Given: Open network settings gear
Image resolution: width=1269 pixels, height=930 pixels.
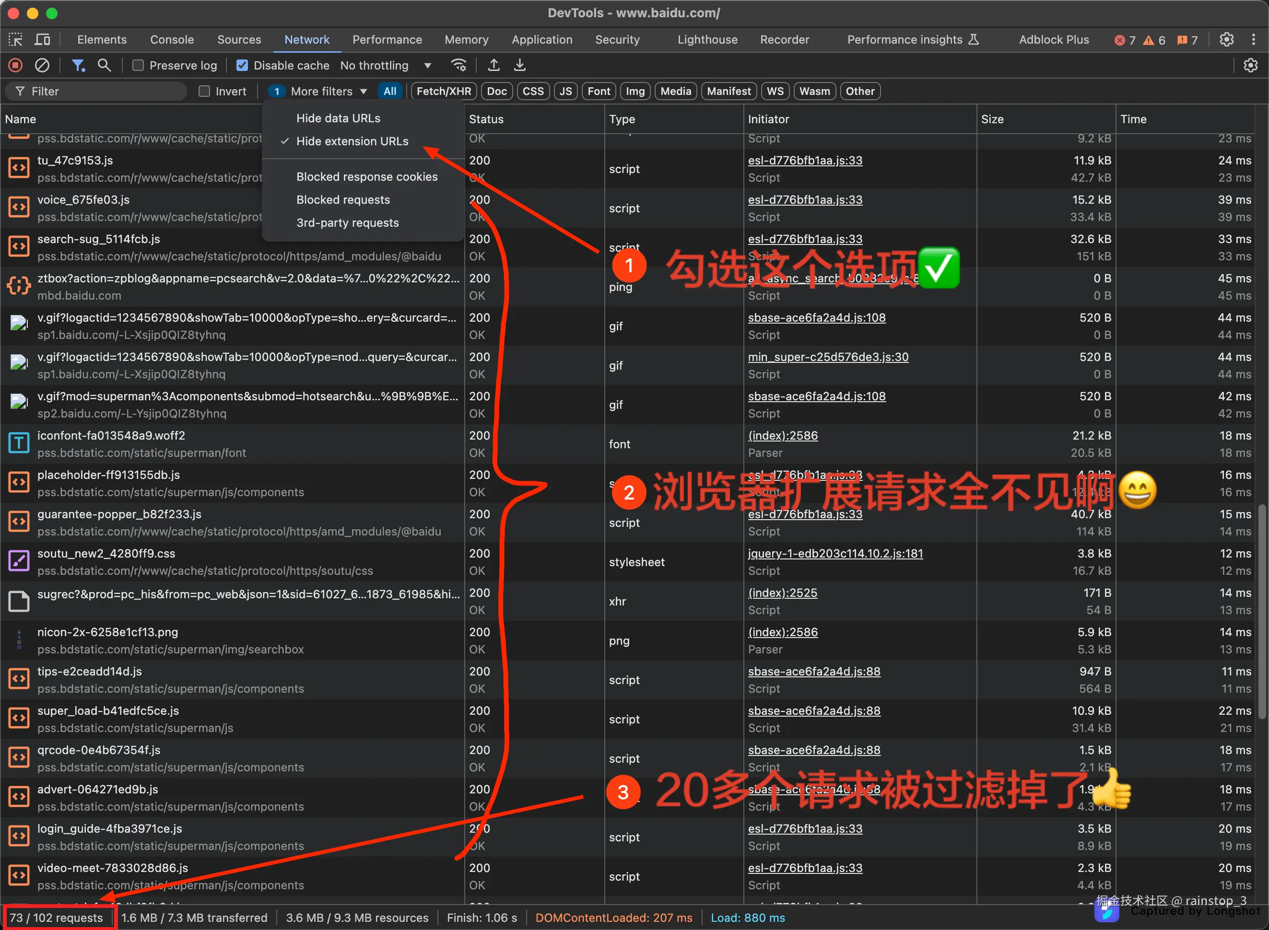Looking at the screenshot, I should tap(1250, 65).
